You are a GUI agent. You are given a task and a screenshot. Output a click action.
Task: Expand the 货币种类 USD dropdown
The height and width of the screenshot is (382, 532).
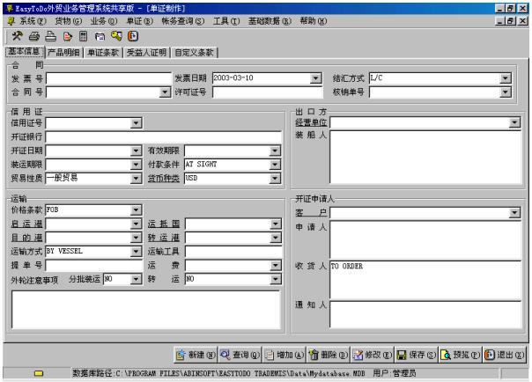pyautogui.click(x=275, y=179)
